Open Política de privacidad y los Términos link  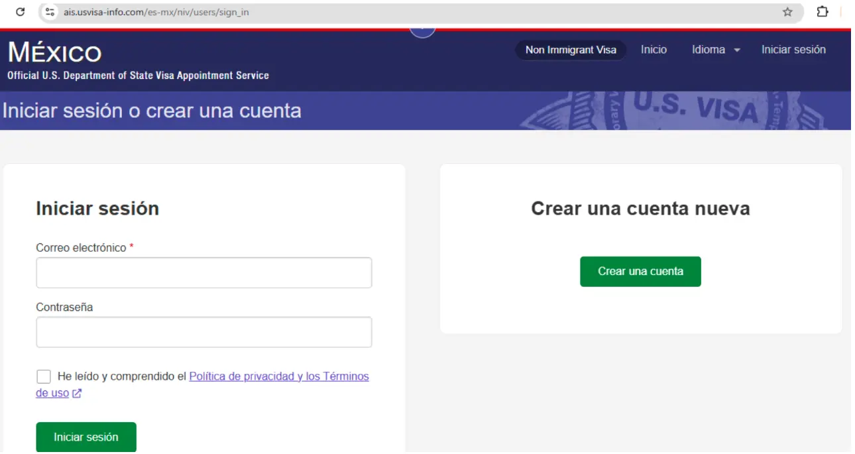(279, 376)
